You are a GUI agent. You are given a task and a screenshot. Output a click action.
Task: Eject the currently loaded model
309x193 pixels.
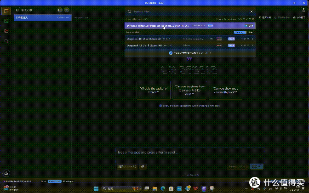pos(249,26)
